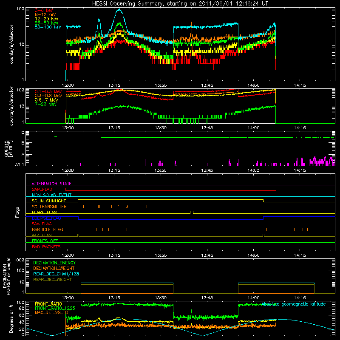Image resolution: width=340 pixels, height=340 pixels.
Task: Click the REAR_DEC_WEIGHT legend label
Action: click(52, 280)
